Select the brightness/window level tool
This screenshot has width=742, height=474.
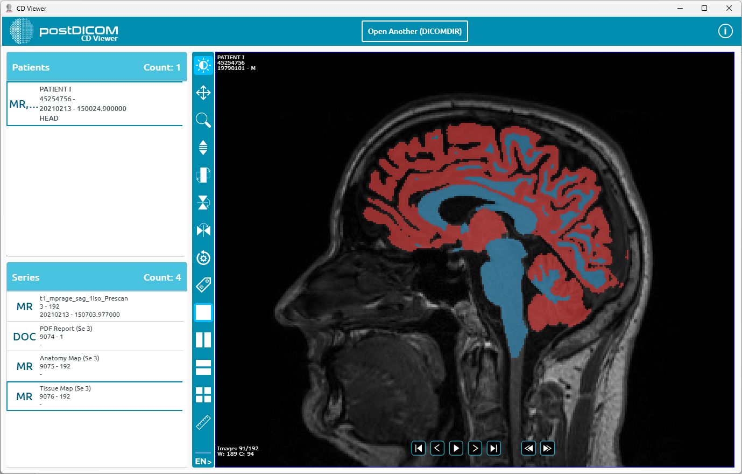pos(203,65)
